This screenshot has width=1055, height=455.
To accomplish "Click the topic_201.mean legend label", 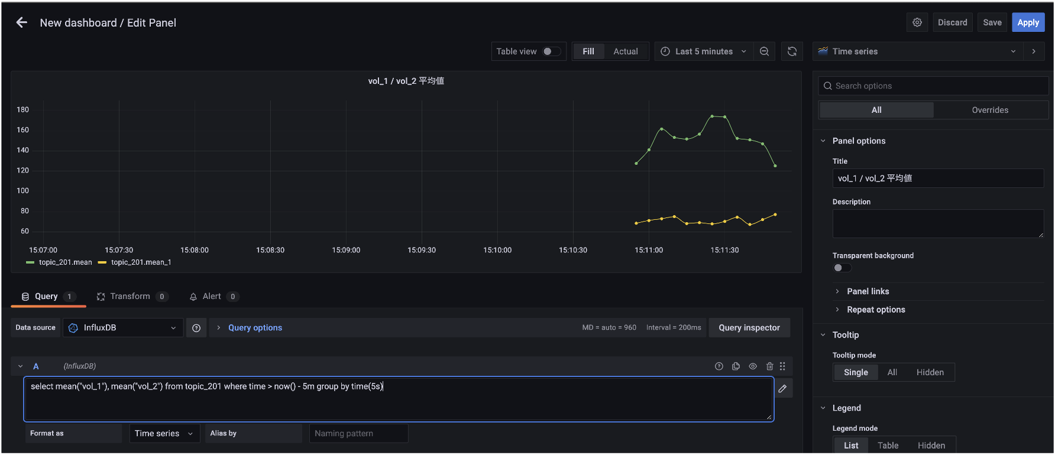I will pyautogui.click(x=66, y=262).
